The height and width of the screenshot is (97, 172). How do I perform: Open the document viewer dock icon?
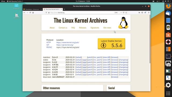point(168,20)
